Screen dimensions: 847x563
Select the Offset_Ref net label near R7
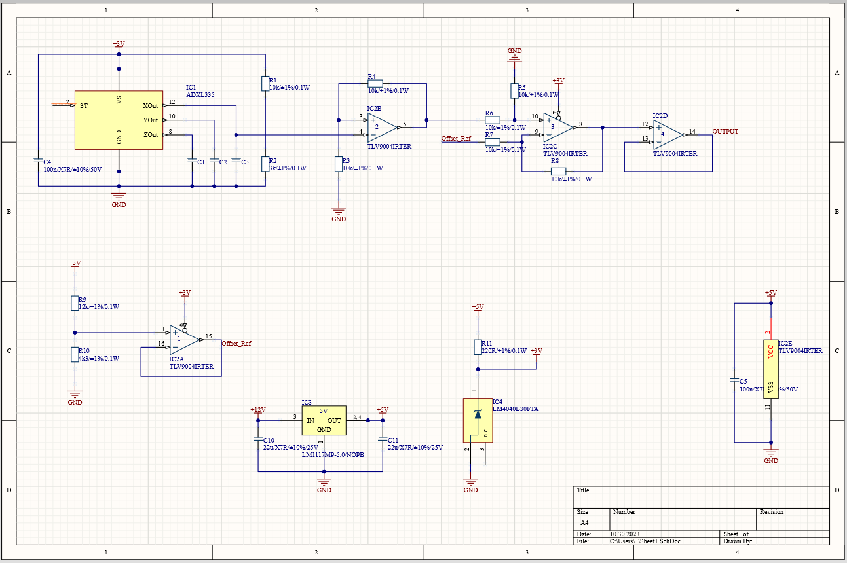tap(458, 138)
